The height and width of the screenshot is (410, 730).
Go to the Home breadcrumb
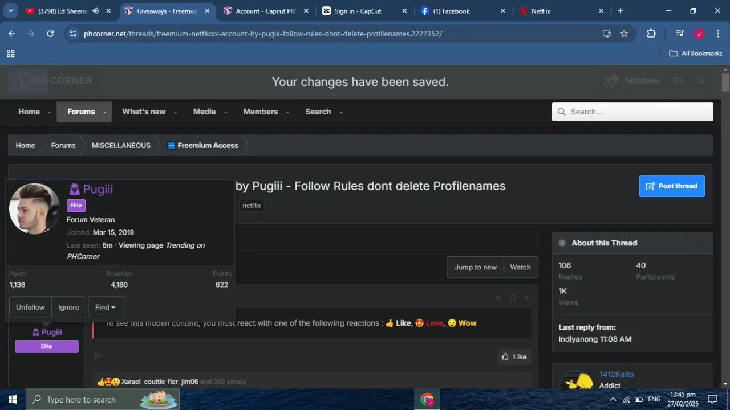click(25, 145)
